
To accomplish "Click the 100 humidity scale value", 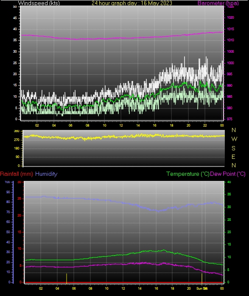I will (x=7, y=182).
